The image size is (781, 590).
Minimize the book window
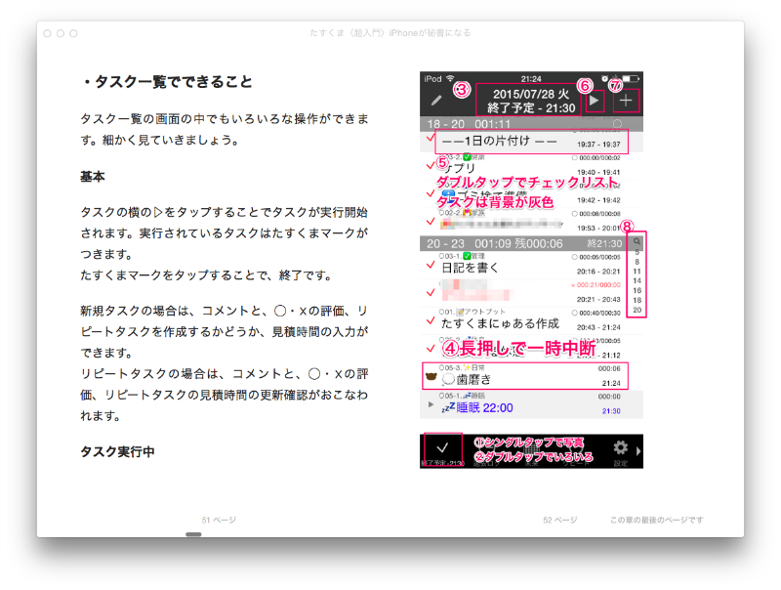[61, 33]
